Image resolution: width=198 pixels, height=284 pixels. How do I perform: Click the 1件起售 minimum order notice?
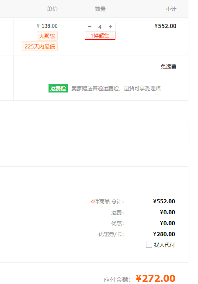(100, 35)
